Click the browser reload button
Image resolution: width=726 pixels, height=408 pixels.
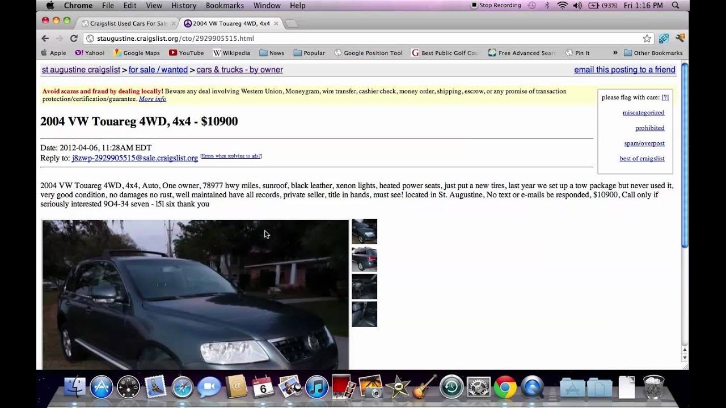coord(74,39)
